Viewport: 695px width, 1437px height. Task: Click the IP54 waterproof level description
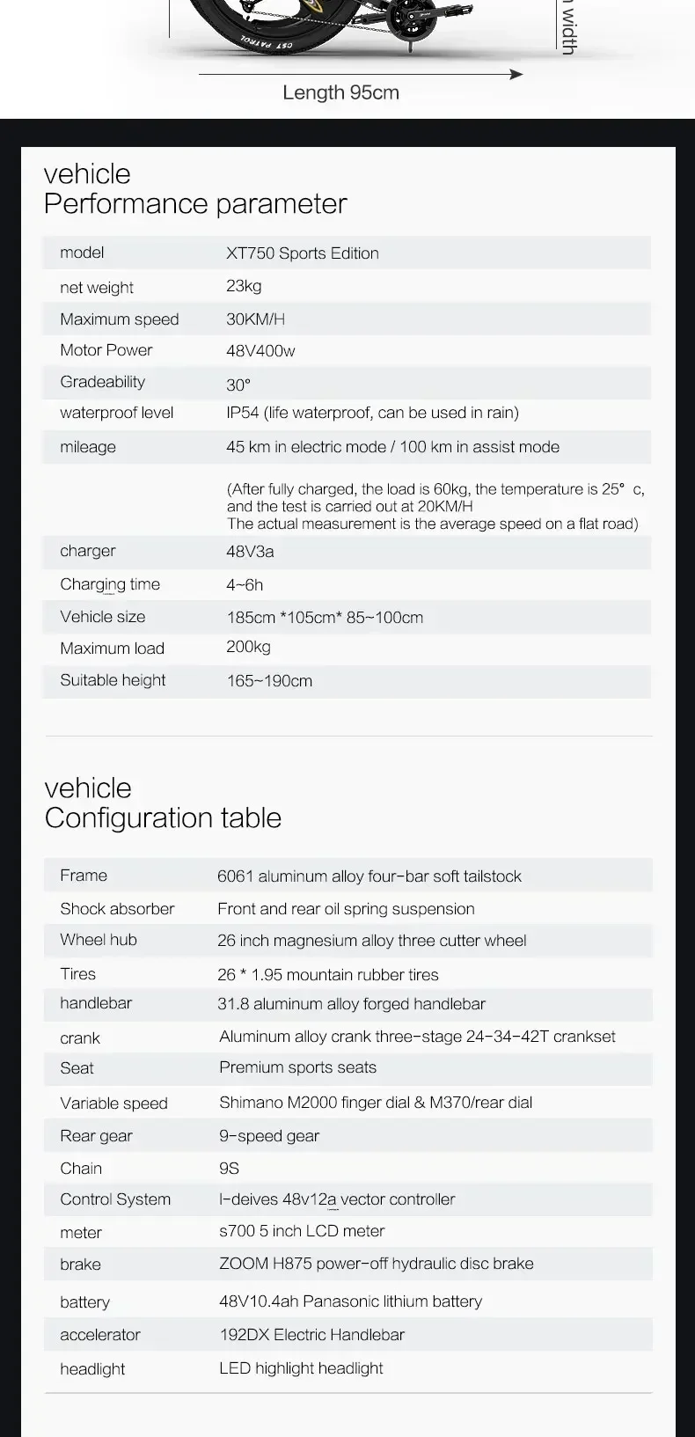(372, 413)
